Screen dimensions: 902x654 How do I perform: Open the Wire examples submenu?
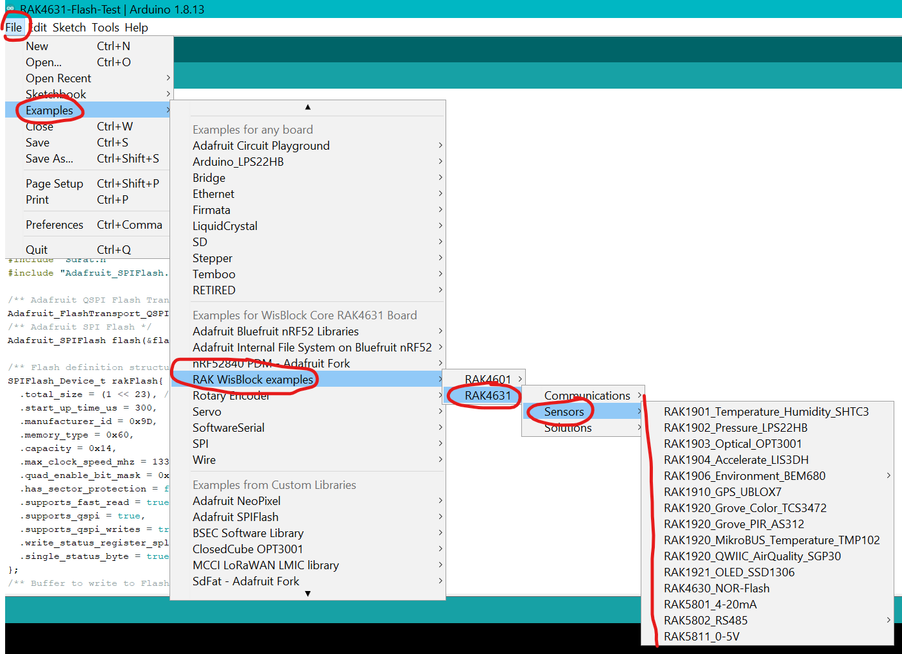coord(308,460)
